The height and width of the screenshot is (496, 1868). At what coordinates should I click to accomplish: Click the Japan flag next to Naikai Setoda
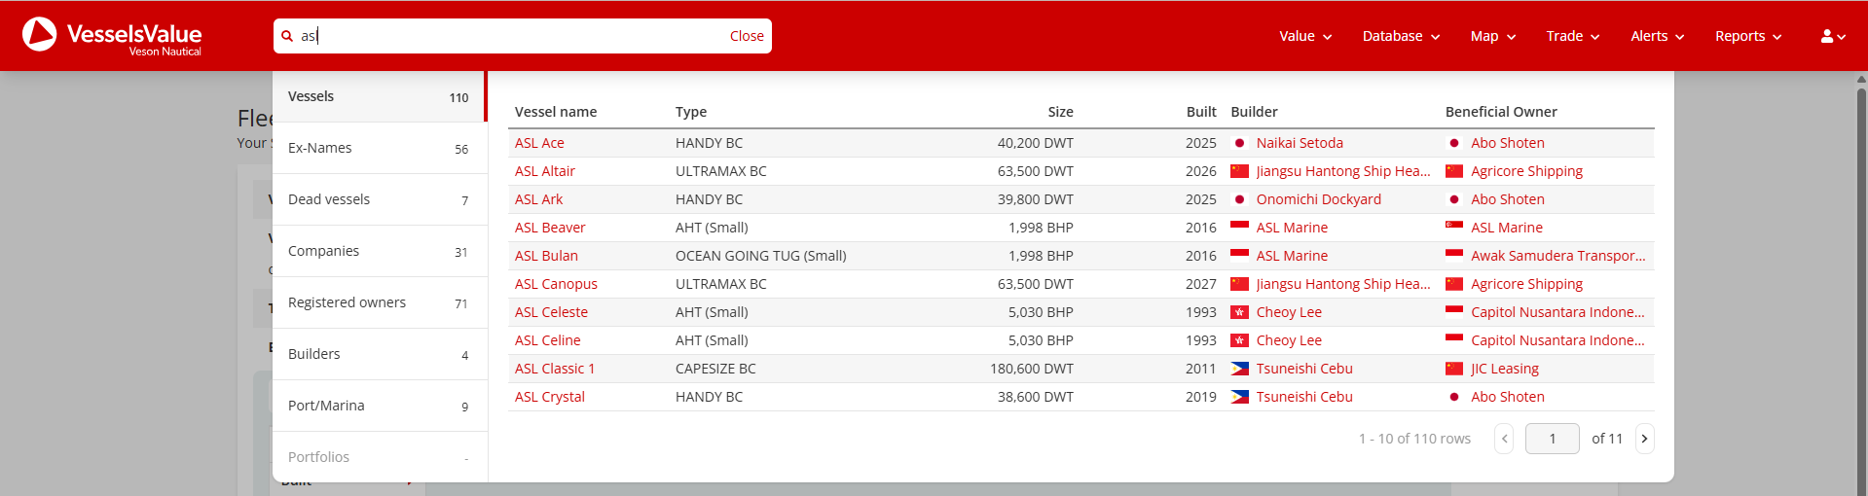1239,143
